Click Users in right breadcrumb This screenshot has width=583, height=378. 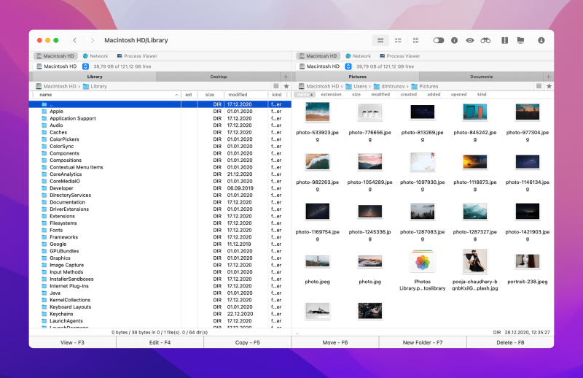[x=356, y=86]
